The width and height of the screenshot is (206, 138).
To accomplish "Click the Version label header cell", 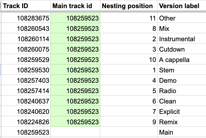I will point(182,5).
